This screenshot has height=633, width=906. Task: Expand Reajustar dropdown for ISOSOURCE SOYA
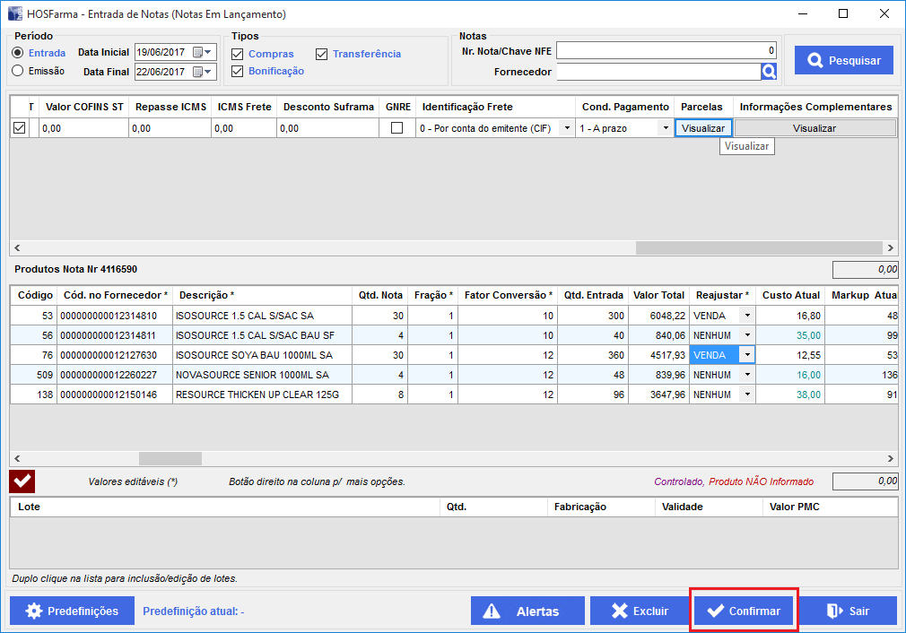(x=746, y=354)
